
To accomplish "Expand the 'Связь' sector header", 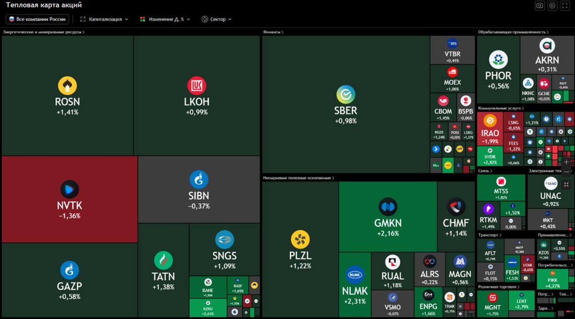I will coord(485,171).
